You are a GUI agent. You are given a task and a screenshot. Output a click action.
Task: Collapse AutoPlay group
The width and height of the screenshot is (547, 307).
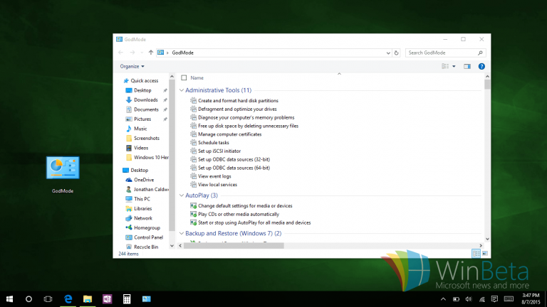click(182, 195)
